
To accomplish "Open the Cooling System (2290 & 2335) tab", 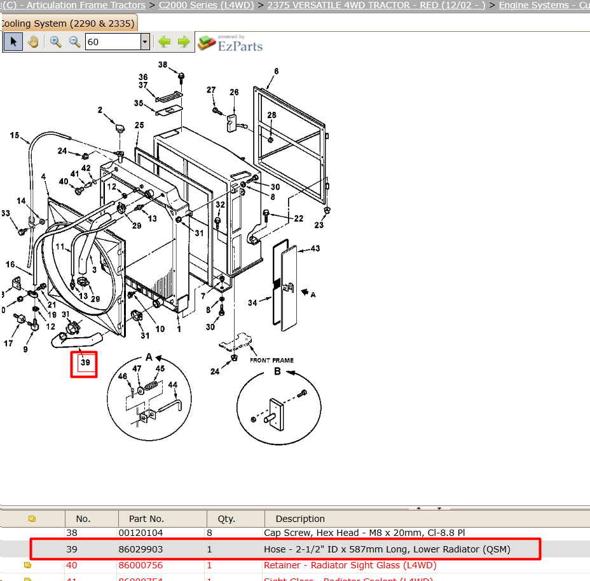I will pos(68,23).
